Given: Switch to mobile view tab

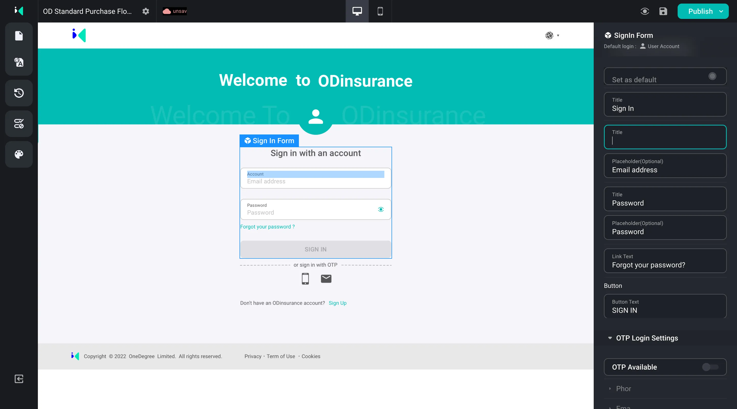Looking at the screenshot, I should (380, 11).
